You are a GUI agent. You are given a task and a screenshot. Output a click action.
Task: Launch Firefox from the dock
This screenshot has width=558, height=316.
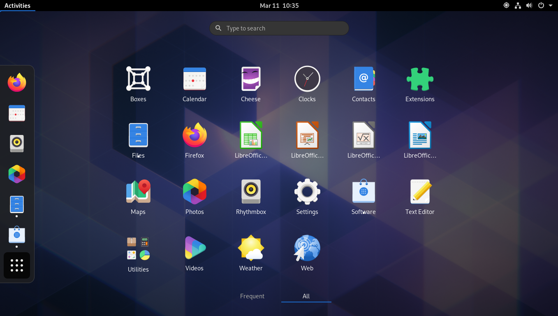(16, 82)
